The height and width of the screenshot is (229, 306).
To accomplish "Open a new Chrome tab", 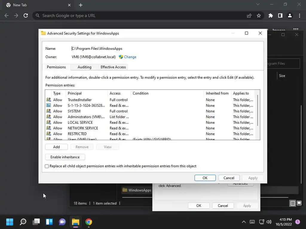I will pyautogui.click(x=81, y=5).
